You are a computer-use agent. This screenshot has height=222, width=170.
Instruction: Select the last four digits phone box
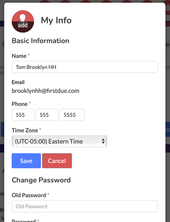(x=72, y=115)
